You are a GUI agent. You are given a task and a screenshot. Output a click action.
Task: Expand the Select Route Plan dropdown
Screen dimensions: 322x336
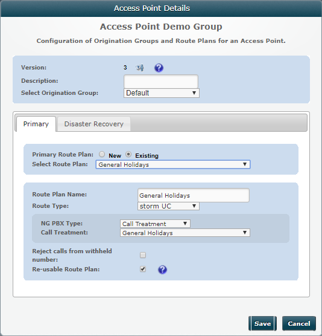tap(173, 164)
